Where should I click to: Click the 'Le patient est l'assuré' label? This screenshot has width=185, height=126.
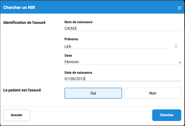coord(22,90)
